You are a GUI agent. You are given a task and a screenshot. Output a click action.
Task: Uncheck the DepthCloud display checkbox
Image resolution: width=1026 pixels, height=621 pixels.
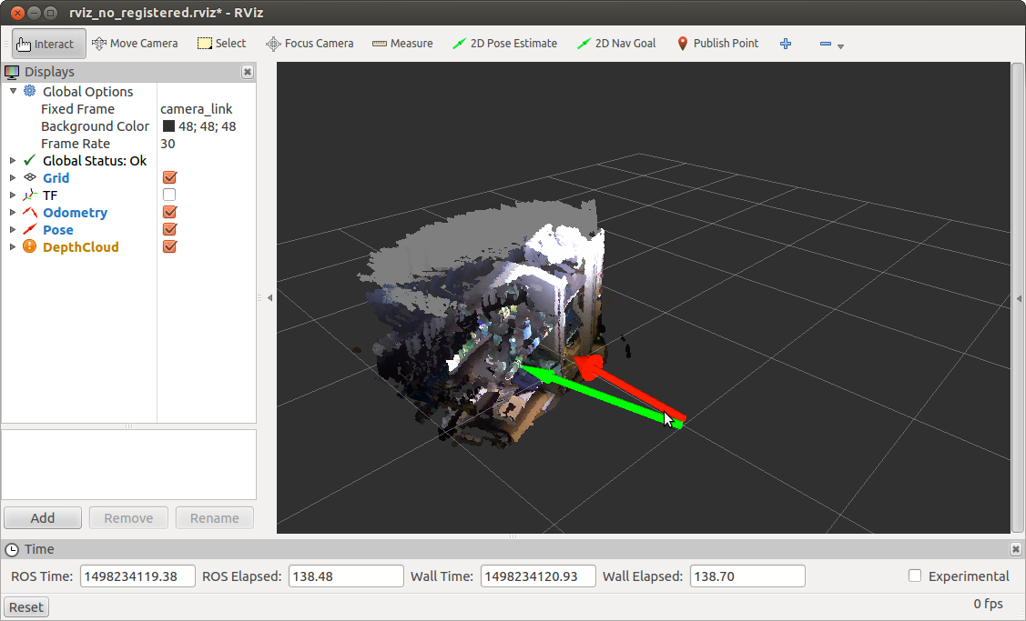169,246
